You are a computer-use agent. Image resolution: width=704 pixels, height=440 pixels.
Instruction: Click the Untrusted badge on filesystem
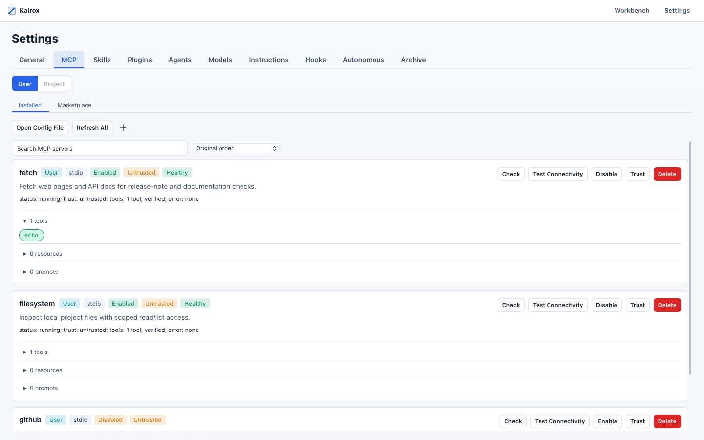tap(159, 304)
